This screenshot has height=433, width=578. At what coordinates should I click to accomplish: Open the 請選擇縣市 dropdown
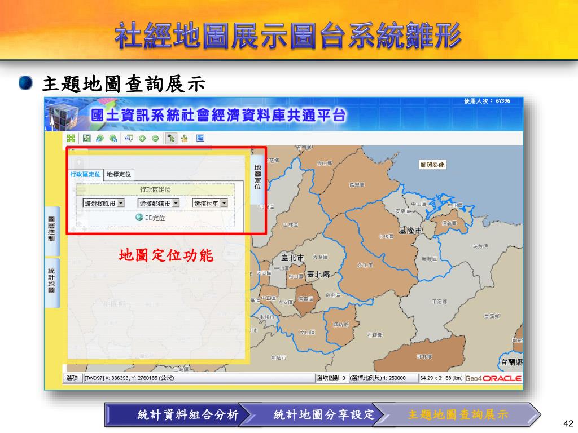click(104, 203)
